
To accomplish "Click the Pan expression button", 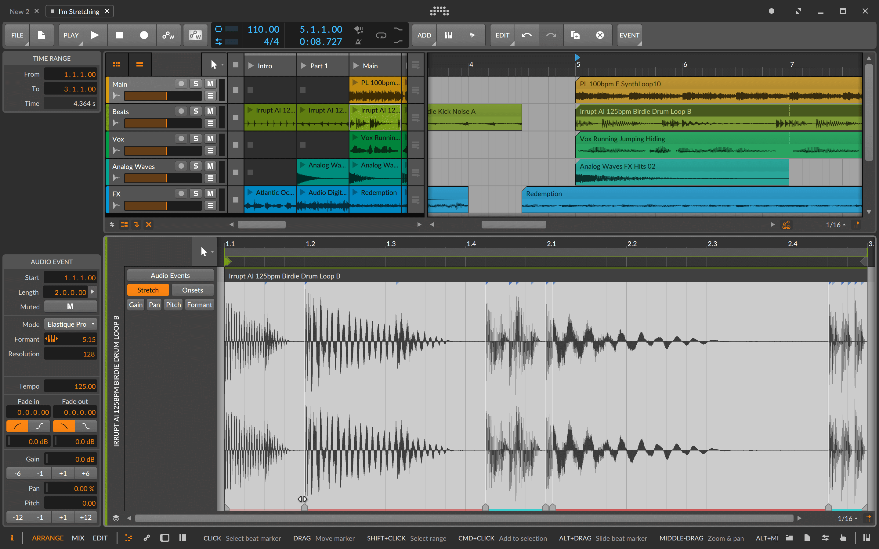I will coord(154,305).
